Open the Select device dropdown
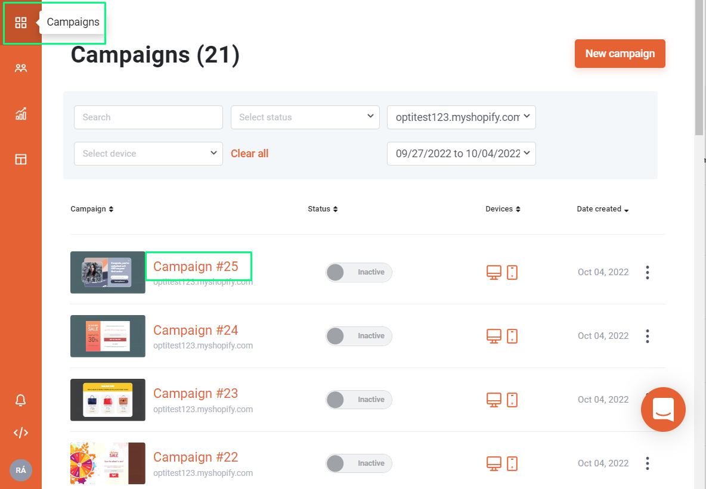 coord(148,154)
